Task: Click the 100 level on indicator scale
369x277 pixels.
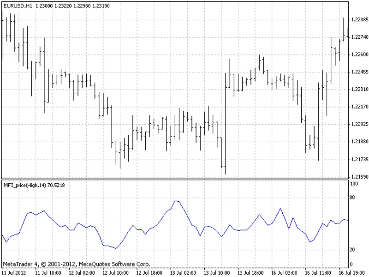Action: pos(354,184)
